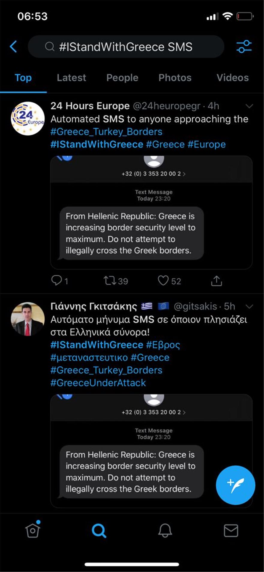
Task: Open 24 Hours Europe profile avatar
Action: [28, 118]
